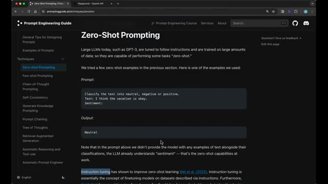
Task: Click the site info icon beside the URL
Action: point(43,11)
